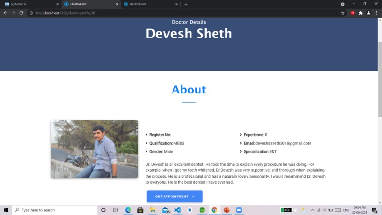The height and width of the screenshot is (215, 382).
Task: Open the second HealthAssist browser tab
Action: (150, 4)
